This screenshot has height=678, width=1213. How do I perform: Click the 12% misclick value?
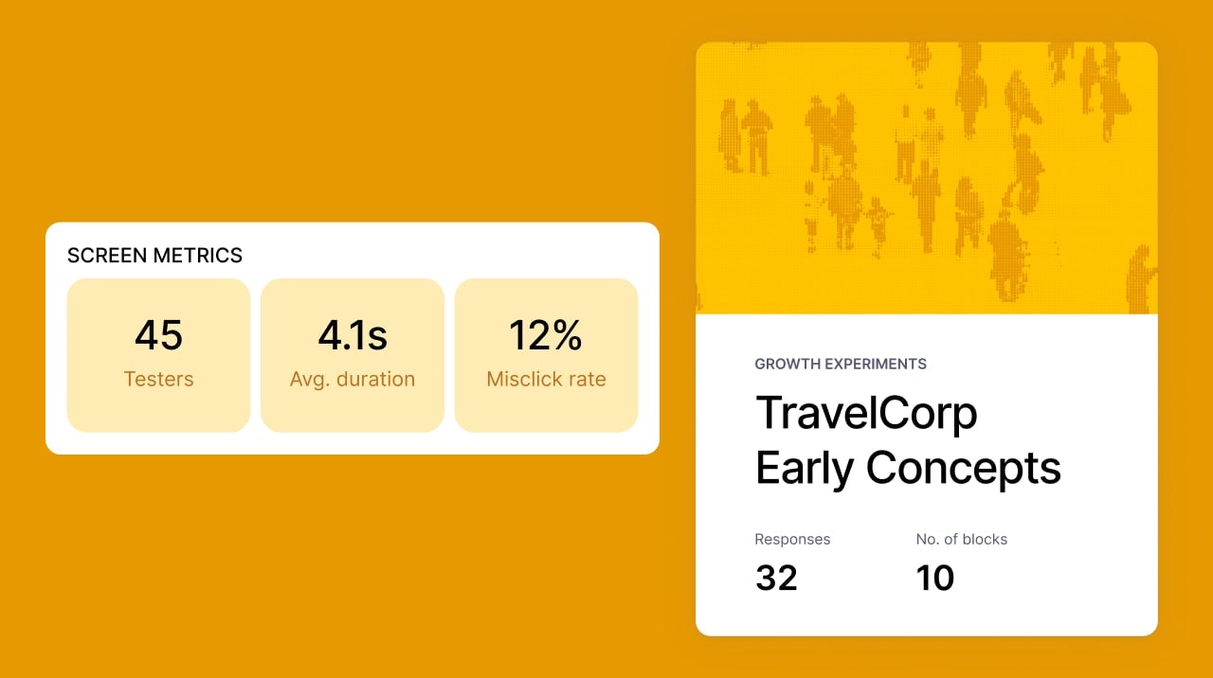coord(546,335)
